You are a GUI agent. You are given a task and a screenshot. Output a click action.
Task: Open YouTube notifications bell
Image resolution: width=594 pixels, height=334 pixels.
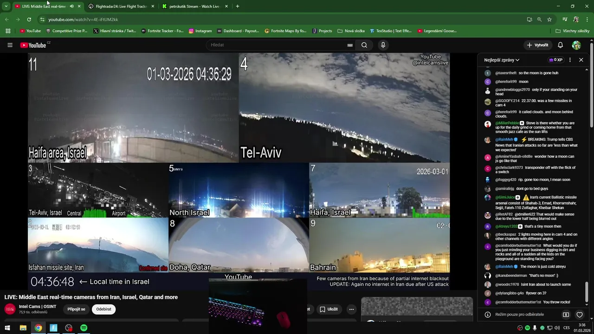[x=560, y=45]
